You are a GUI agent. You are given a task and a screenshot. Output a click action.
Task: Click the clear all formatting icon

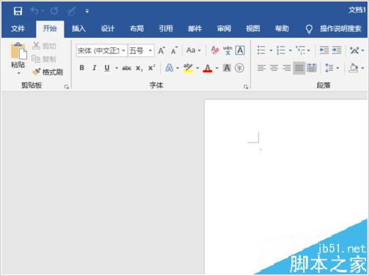(215, 50)
